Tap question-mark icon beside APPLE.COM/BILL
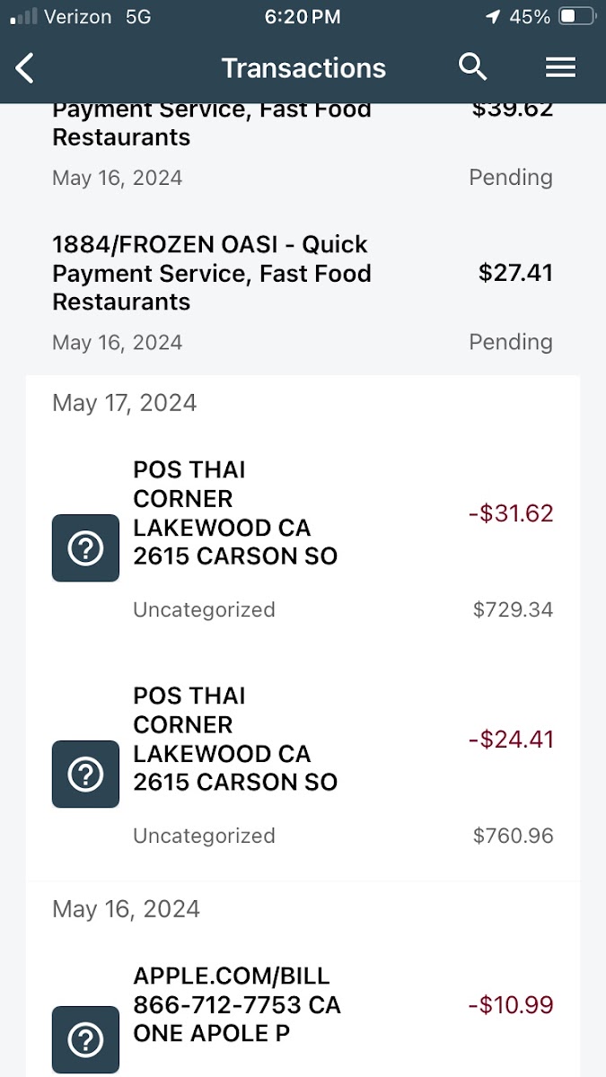 (x=85, y=1039)
